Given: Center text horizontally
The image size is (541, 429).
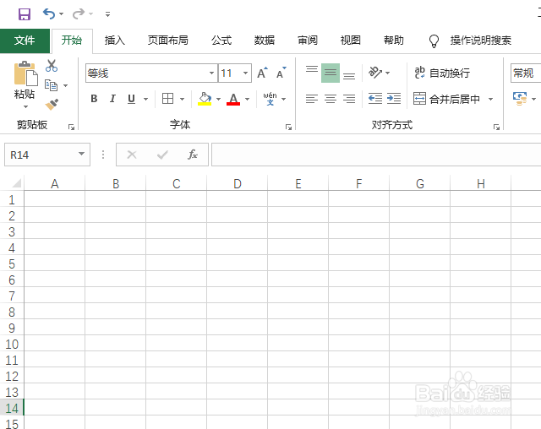Looking at the screenshot, I should pos(331,99).
